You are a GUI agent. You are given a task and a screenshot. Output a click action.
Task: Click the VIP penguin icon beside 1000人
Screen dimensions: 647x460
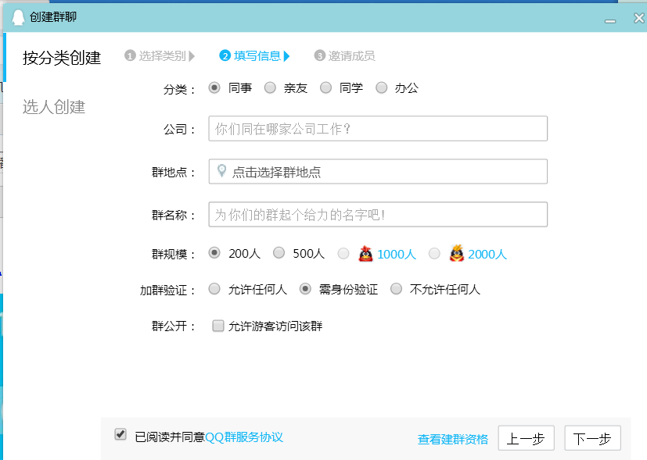pyautogui.click(x=365, y=254)
